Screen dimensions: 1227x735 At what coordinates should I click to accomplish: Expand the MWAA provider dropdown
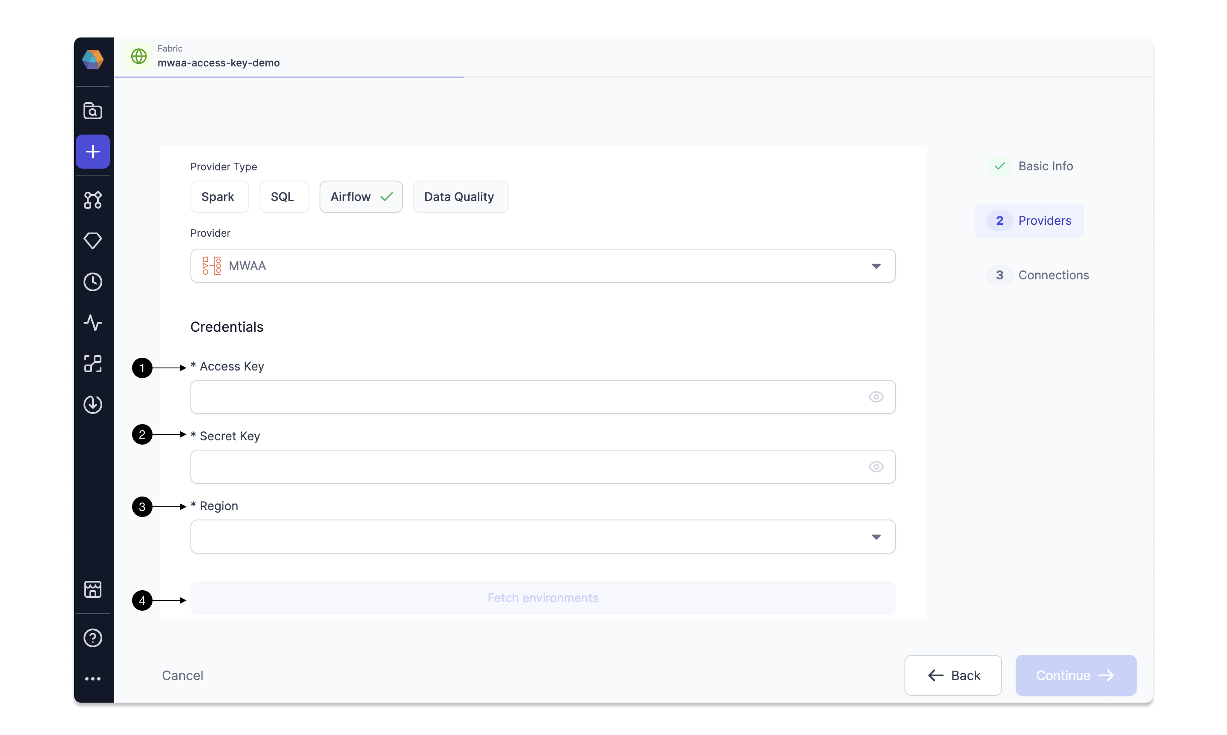[x=542, y=266]
